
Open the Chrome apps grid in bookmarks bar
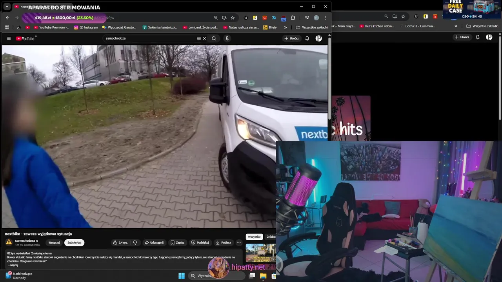[7, 27]
